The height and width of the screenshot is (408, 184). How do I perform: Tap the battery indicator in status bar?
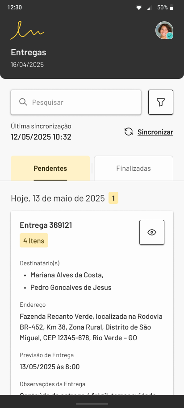[x=171, y=8]
